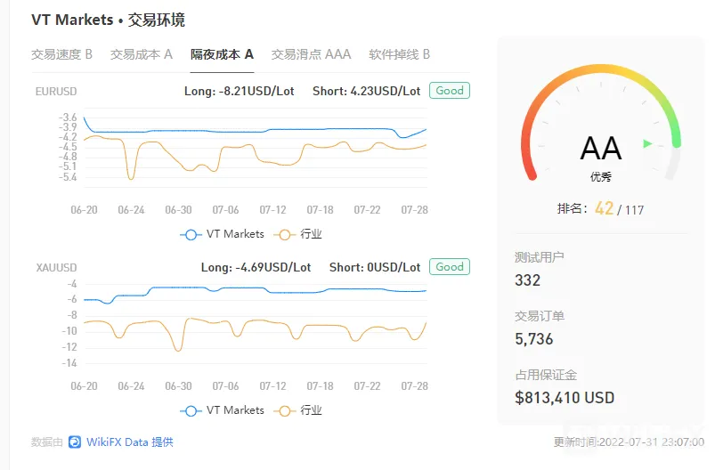Click 06-20 on XAUUSD chart axis

pos(84,386)
